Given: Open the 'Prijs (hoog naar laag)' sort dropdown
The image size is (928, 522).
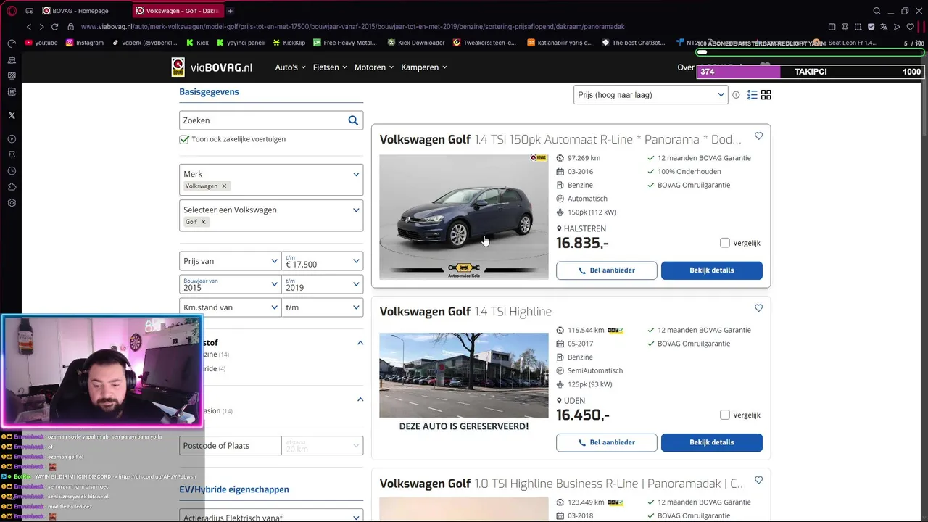Looking at the screenshot, I should click(650, 95).
